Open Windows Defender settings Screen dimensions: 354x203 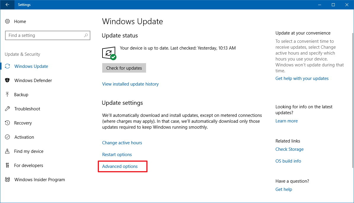click(x=33, y=80)
